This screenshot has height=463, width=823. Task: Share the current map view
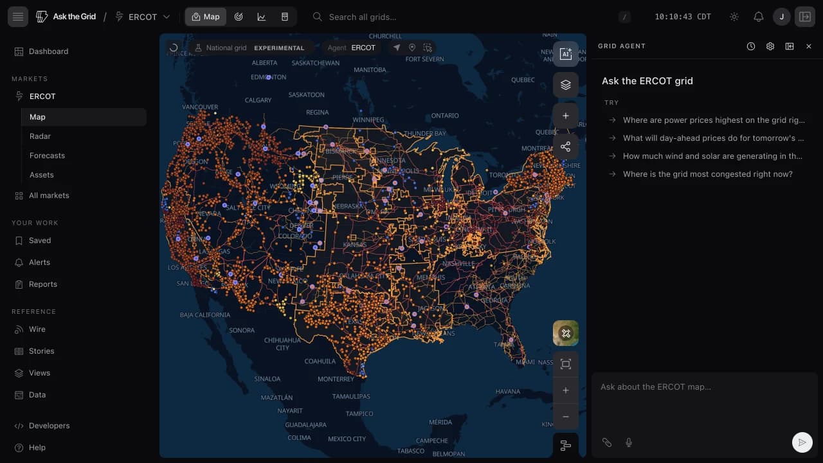click(x=566, y=147)
